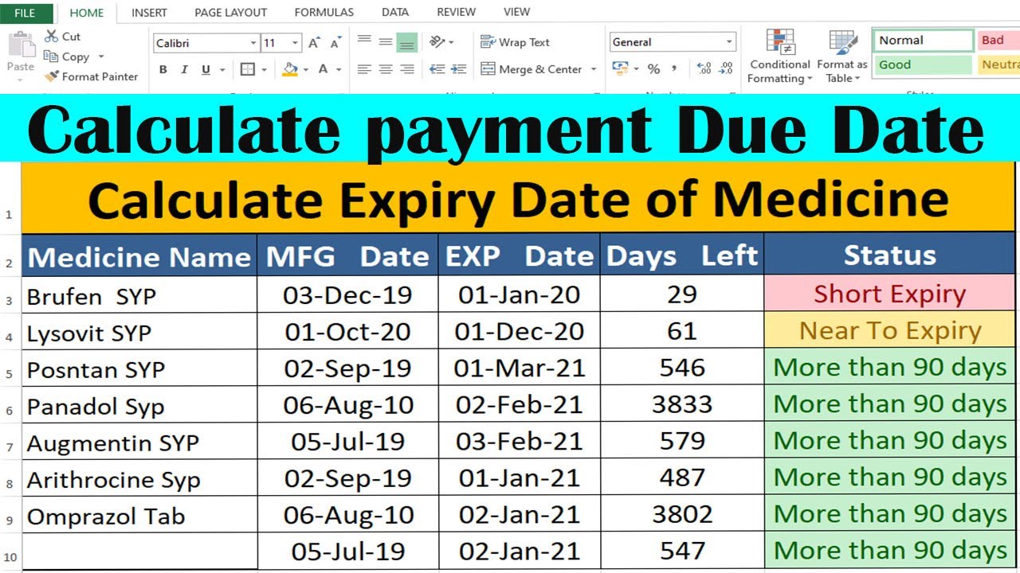Increase font size with the larger A

click(314, 43)
